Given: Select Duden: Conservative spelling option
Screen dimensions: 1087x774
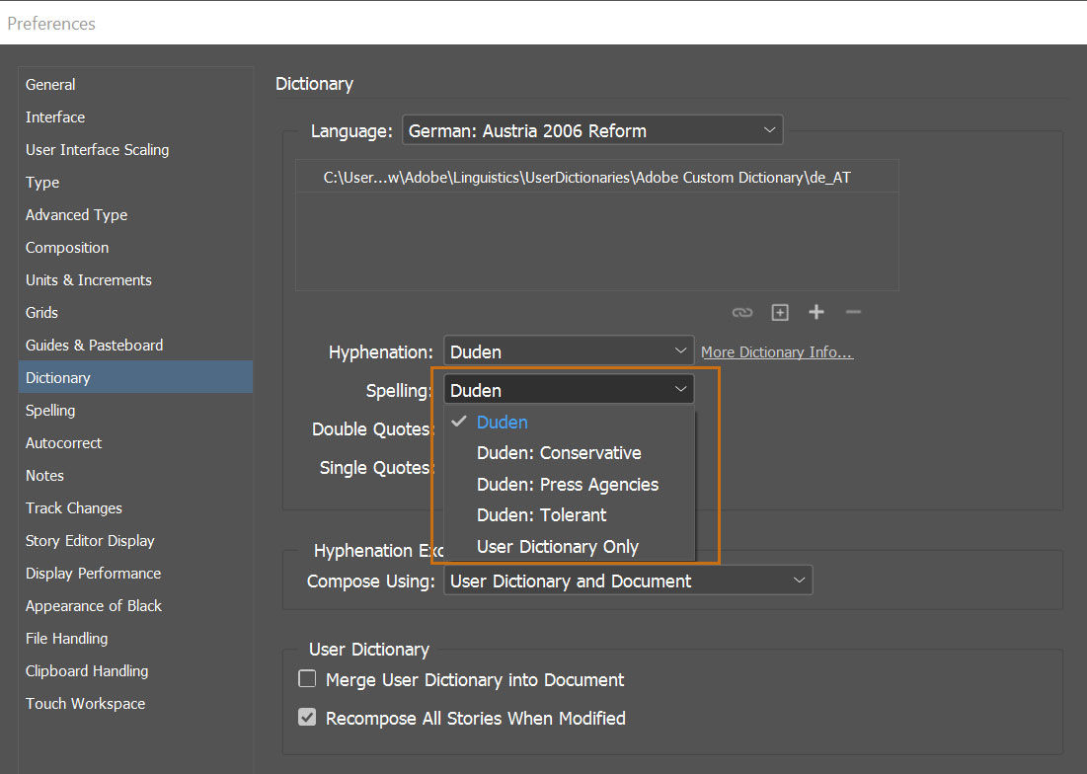Looking at the screenshot, I should coord(559,453).
